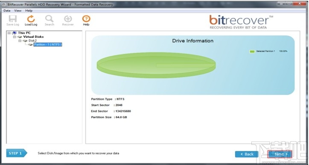Screen dimensions: 309x165
Task: Click the Partition Type NTFS value
Action: click(121, 99)
